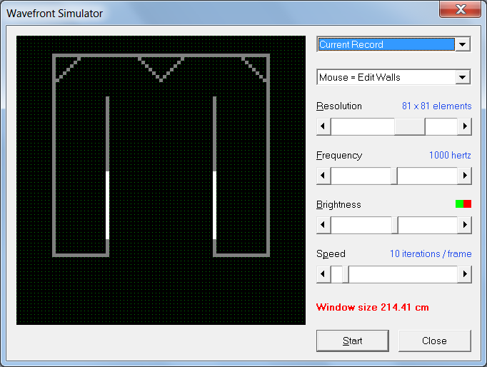Click the left white wall segment
487x367 pixels.
click(x=107, y=205)
